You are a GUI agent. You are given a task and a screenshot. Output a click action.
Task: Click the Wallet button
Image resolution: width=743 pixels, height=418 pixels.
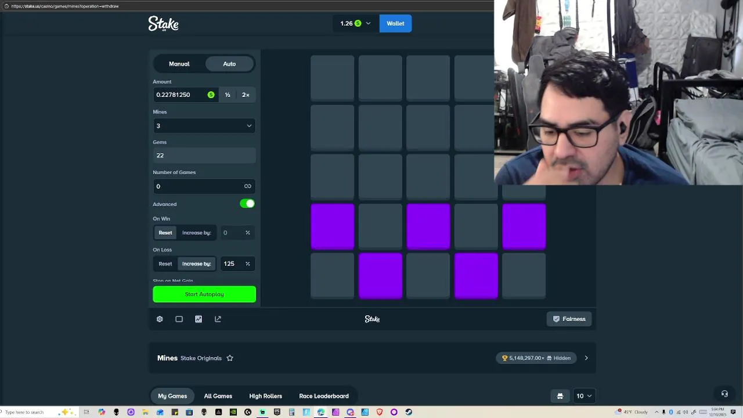[x=395, y=23]
